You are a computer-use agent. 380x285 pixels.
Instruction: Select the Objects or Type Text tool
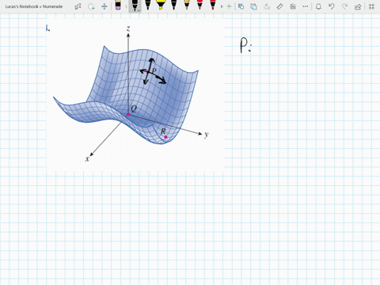(x=78, y=6)
